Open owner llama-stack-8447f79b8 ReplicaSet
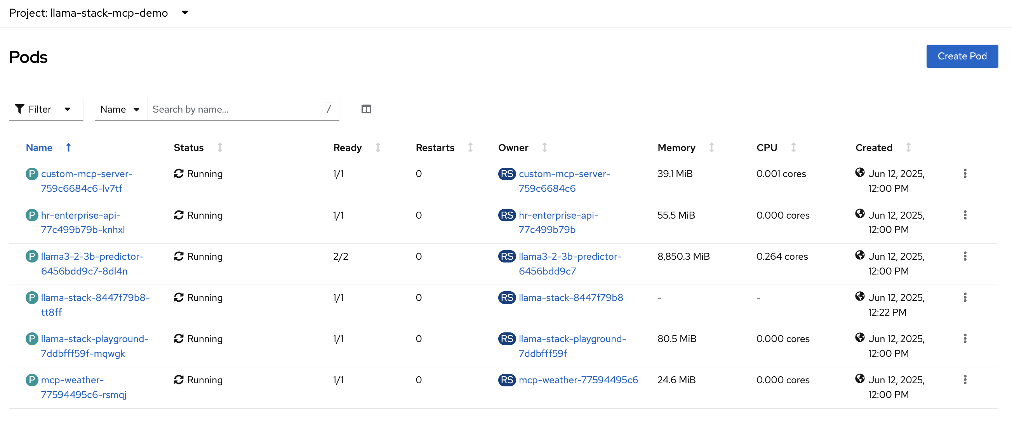1012x445 pixels. 571,298
